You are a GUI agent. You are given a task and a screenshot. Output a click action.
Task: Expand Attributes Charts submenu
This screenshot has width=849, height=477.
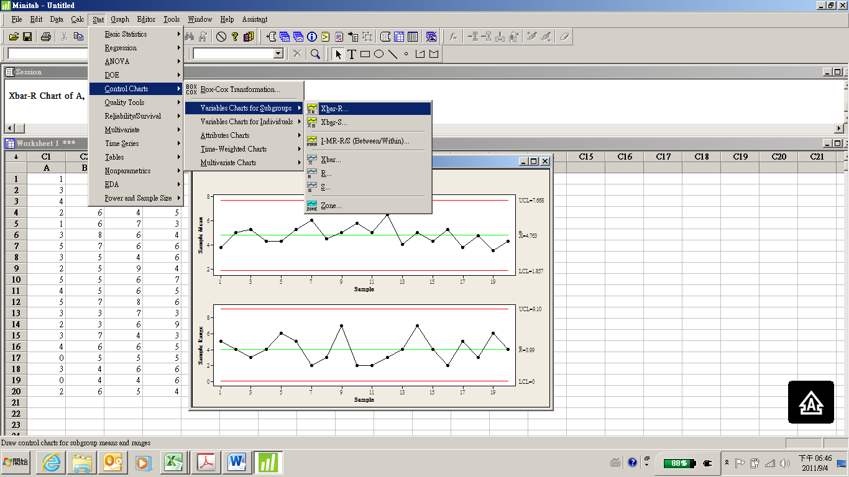(x=244, y=135)
